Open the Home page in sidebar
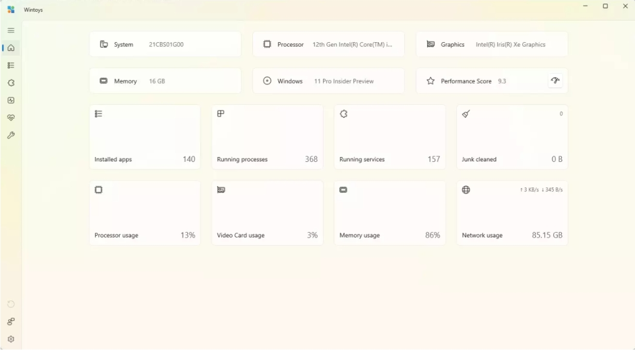 pos(11,48)
